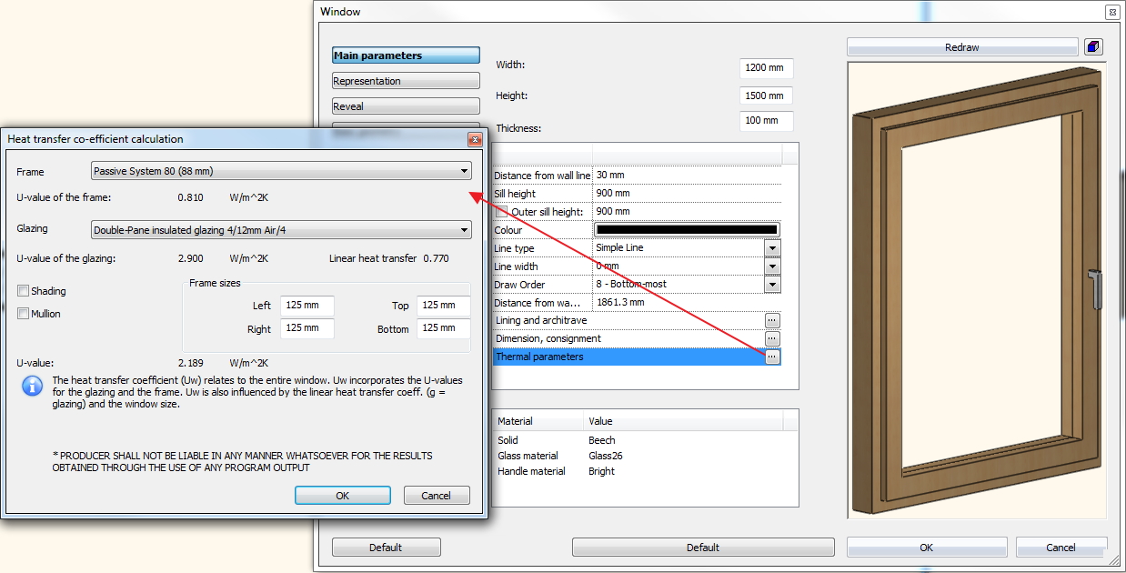Confirm the heat transfer dialog with OK
Viewport: 1126px width, 573px height.
click(x=343, y=496)
